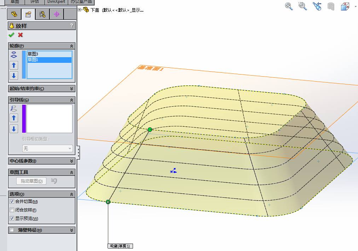Open the DimXpertManager tab

tap(57, 14)
